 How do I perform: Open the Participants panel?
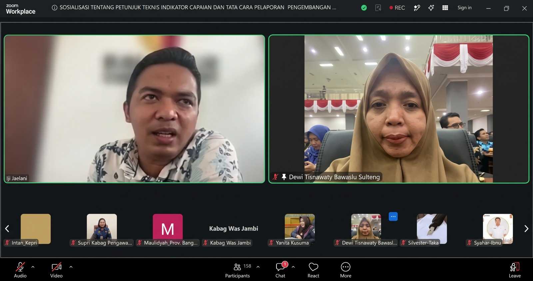click(238, 270)
